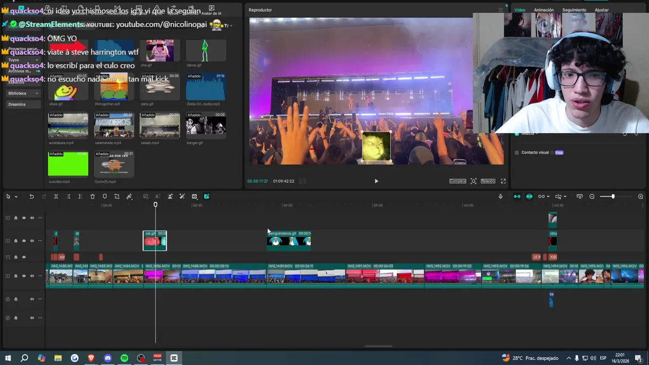This screenshot has height=365, width=649.
Task: Play the preview
Action: point(376,181)
